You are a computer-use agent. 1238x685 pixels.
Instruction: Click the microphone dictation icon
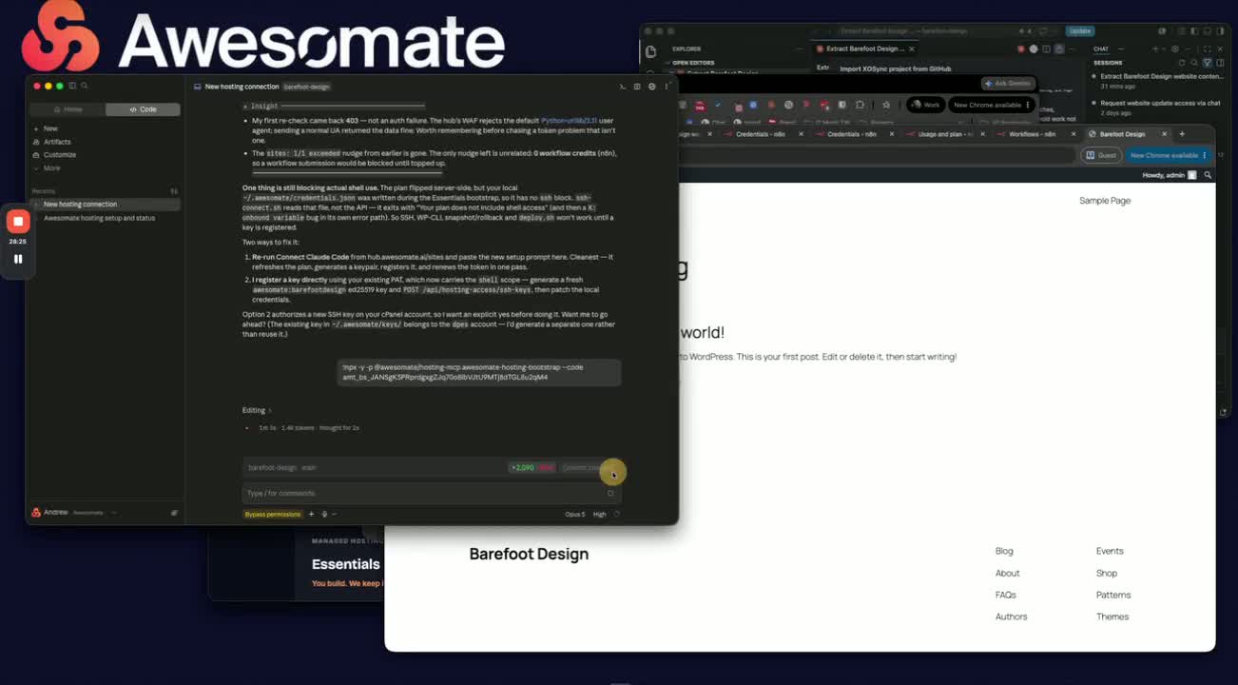tap(324, 515)
